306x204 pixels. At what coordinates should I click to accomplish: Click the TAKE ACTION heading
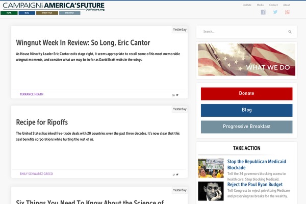(247, 148)
